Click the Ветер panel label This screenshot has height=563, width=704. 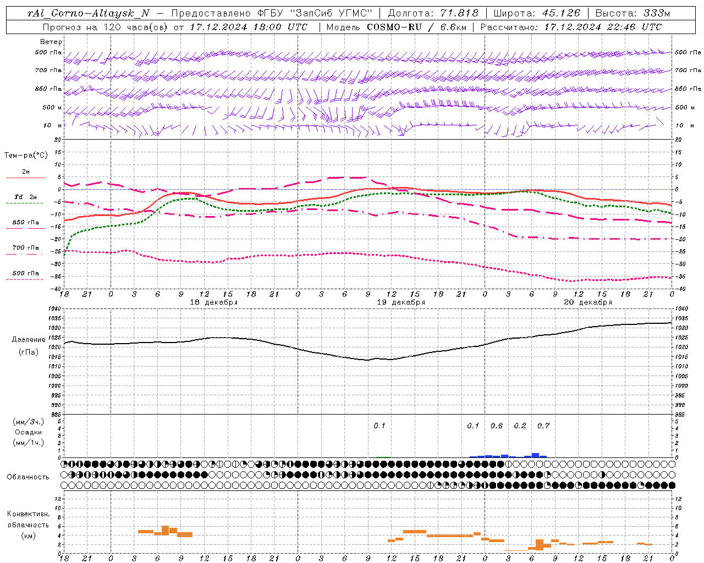coord(51,42)
